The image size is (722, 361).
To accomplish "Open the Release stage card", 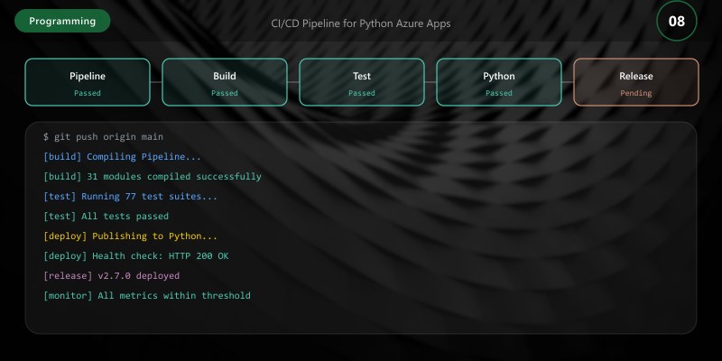I will [636, 82].
